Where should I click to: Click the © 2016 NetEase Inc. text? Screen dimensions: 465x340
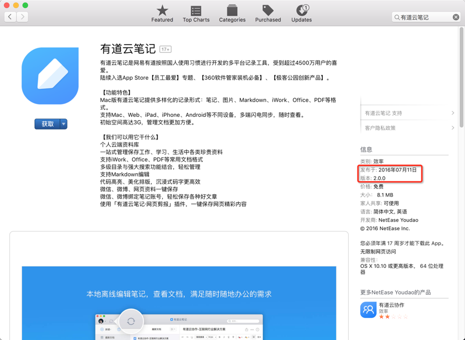tap(385, 228)
